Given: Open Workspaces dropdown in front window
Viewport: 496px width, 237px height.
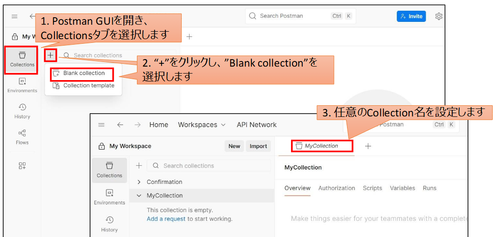Looking at the screenshot, I should click(x=202, y=125).
